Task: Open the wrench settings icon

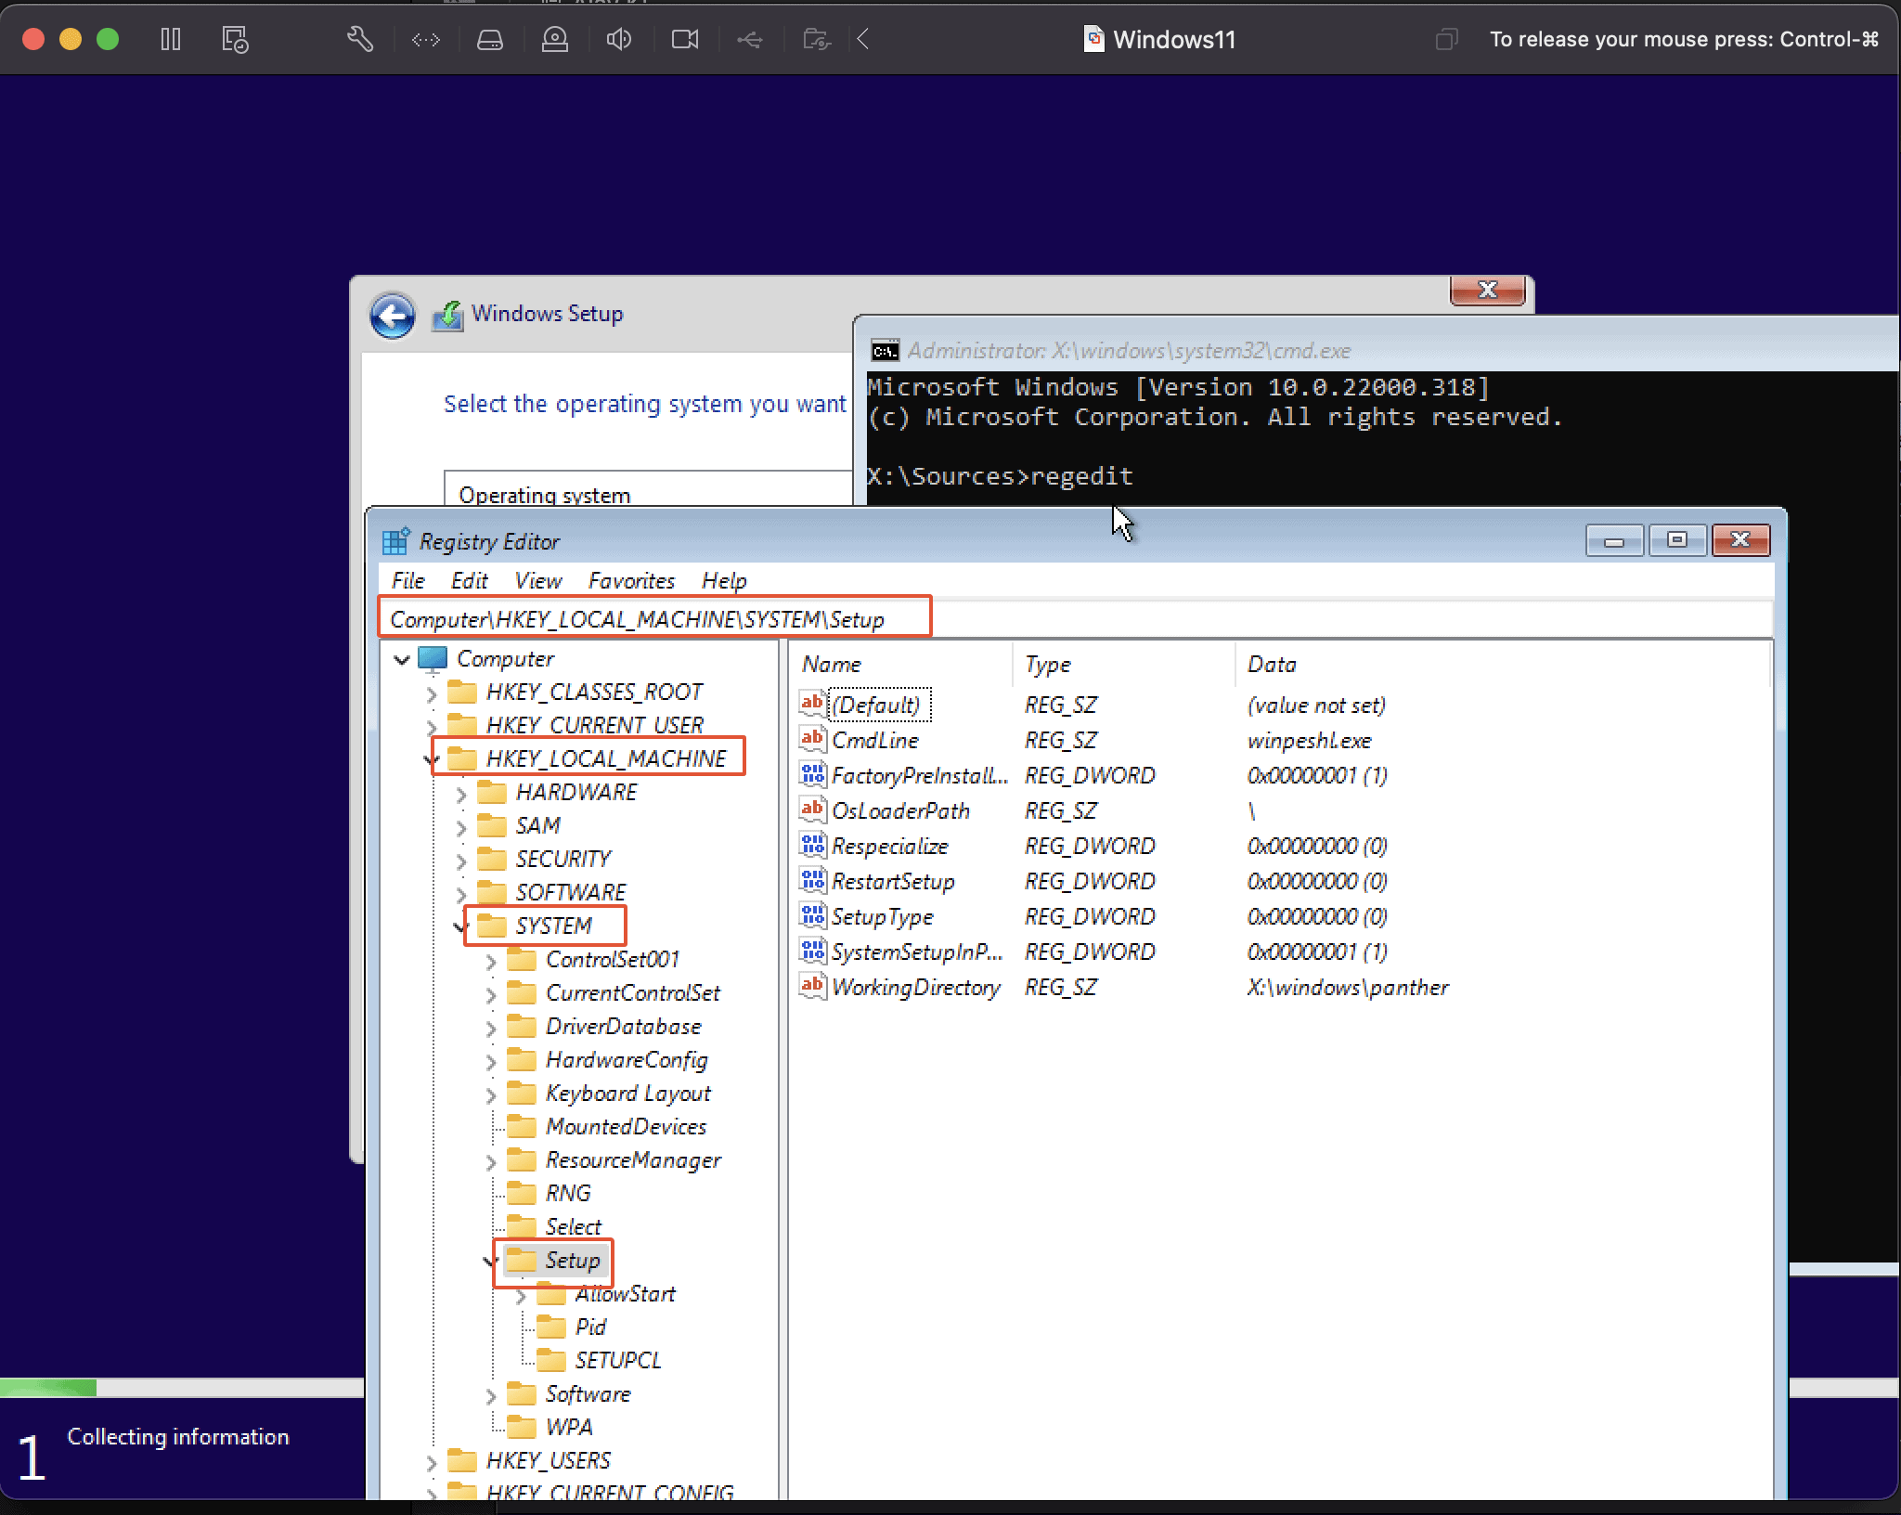Action: pos(360,39)
